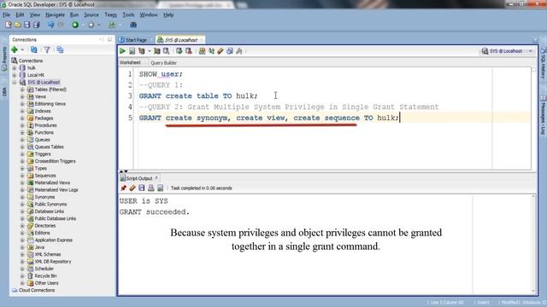Viewport: 547px width, 307px height.
Task: Expand the Other Users node
Action: pos(22,283)
